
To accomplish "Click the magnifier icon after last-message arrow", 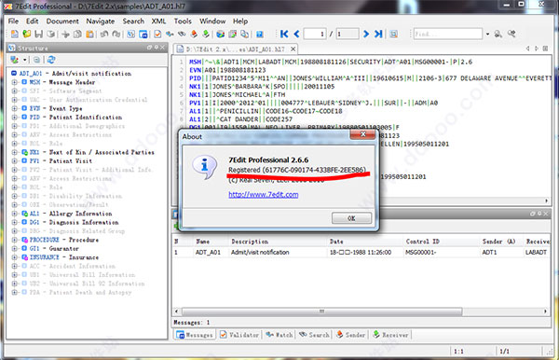I will point(393,34).
